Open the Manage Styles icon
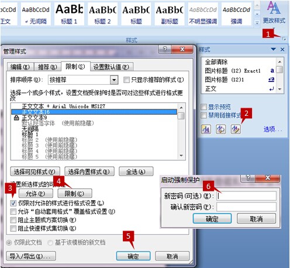Screen dimensions: 290x268 point(236,129)
